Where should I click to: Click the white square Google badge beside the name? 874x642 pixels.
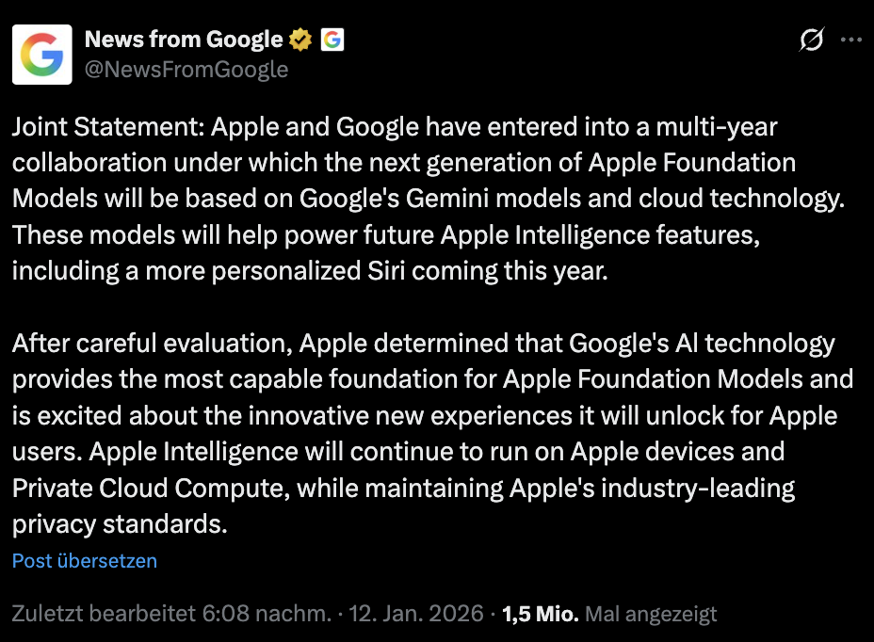(x=332, y=40)
